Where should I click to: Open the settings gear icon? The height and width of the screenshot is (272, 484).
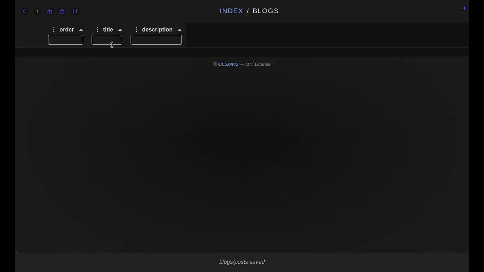coord(464,8)
